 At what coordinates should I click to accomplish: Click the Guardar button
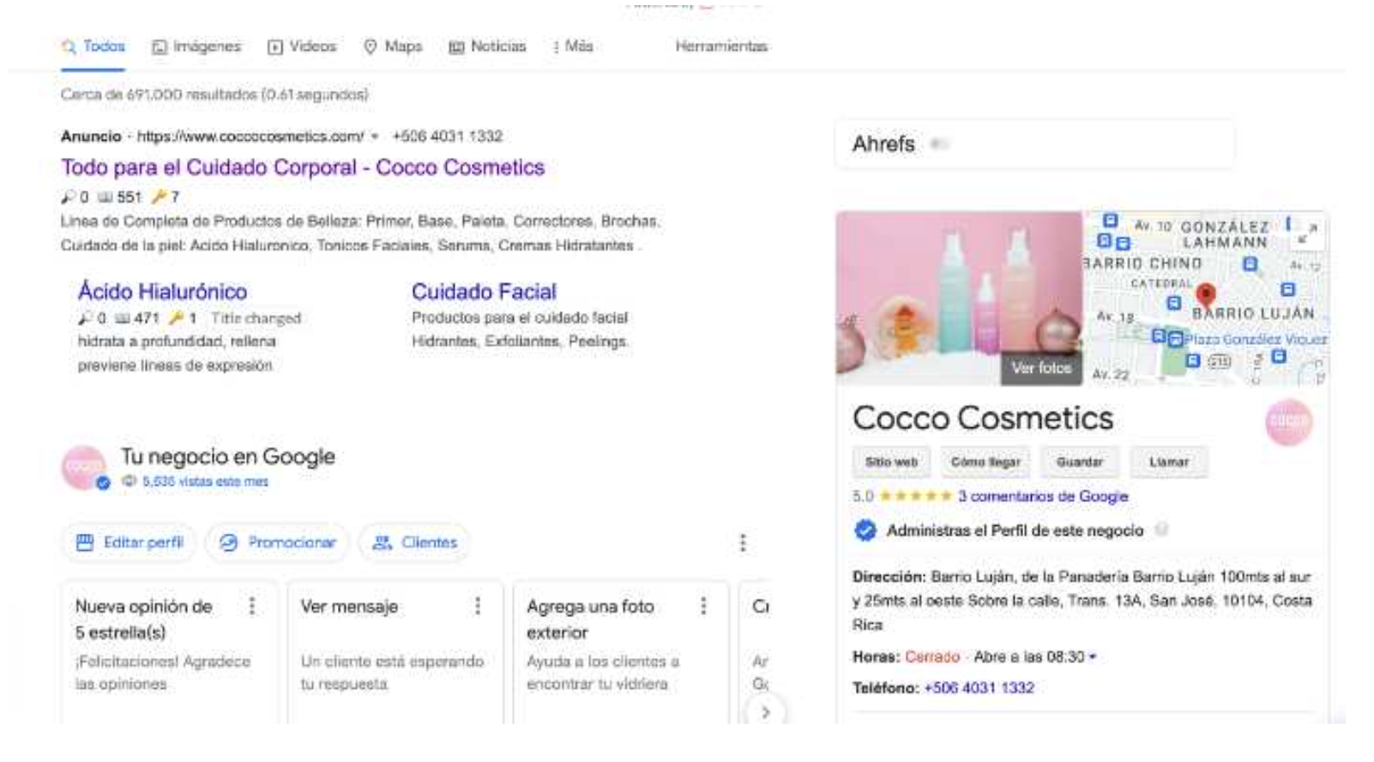1080,462
